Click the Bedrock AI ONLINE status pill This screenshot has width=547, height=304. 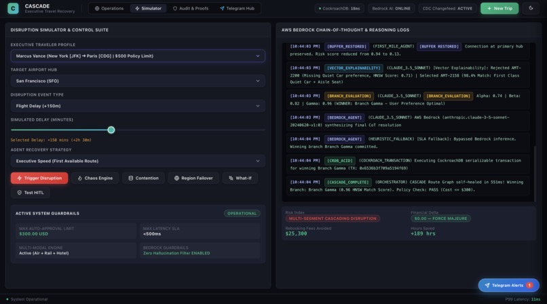(x=391, y=8)
